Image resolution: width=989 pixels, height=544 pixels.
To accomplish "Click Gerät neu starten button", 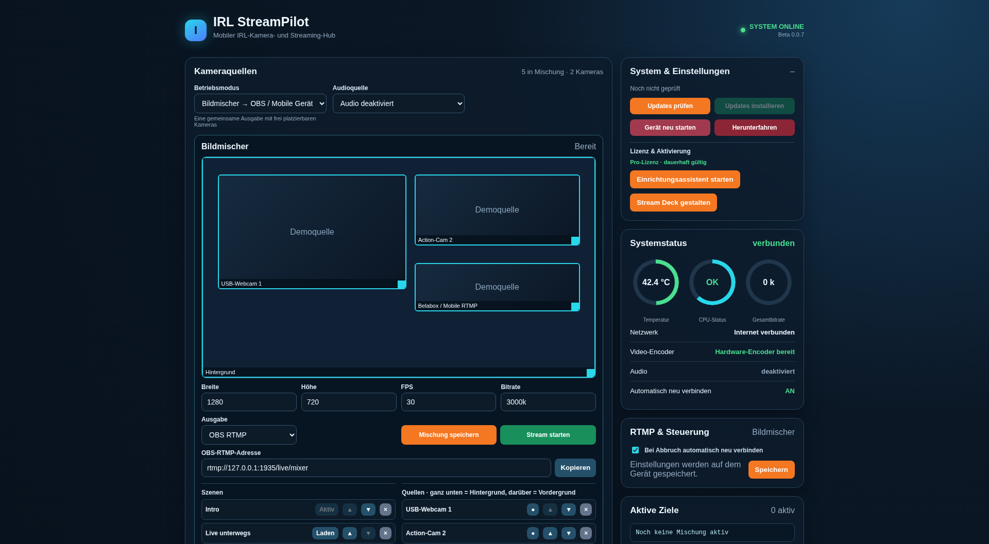I will (x=670, y=128).
